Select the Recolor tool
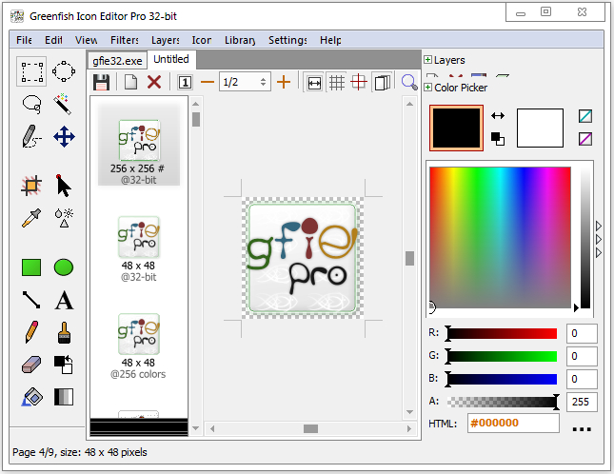 64,365
